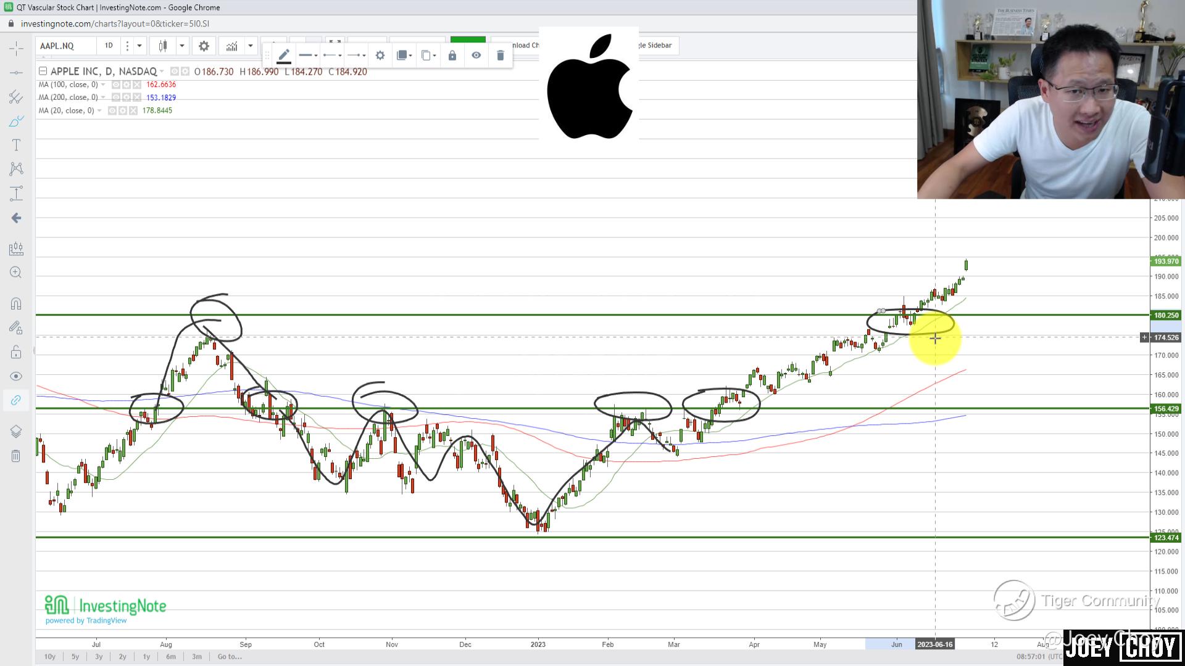This screenshot has height=666, width=1185.
Task: Select the 6m time range
Action: (171, 657)
